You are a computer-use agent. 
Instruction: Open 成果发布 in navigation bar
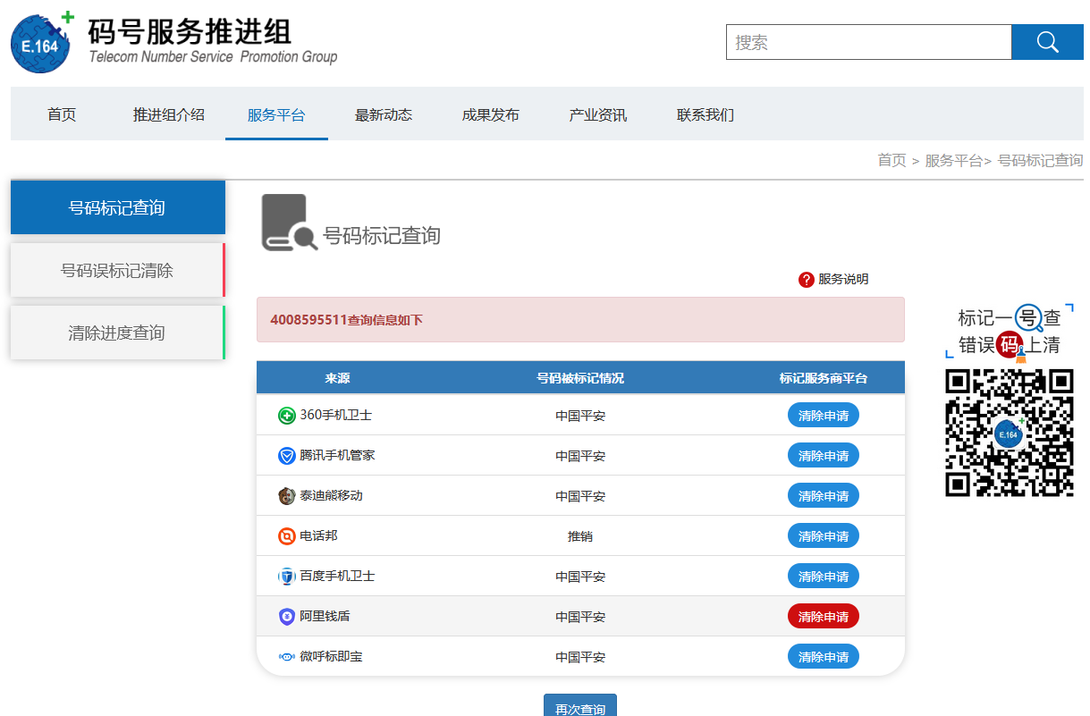click(491, 114)
